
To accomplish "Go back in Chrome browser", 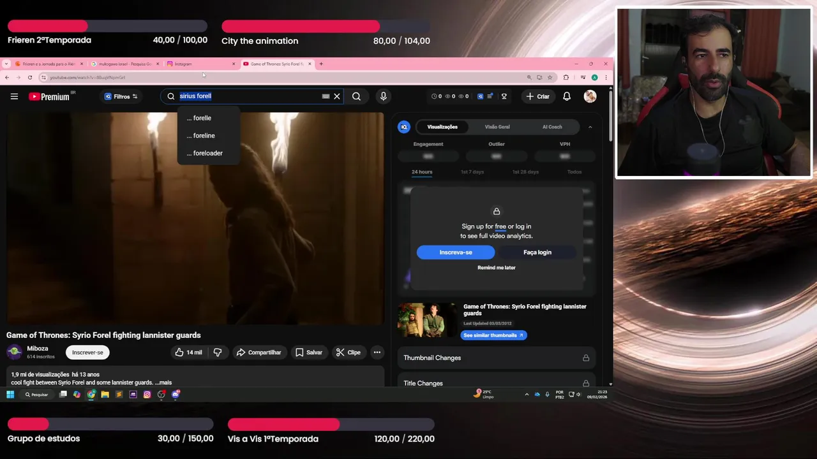I will pos(7,77).
